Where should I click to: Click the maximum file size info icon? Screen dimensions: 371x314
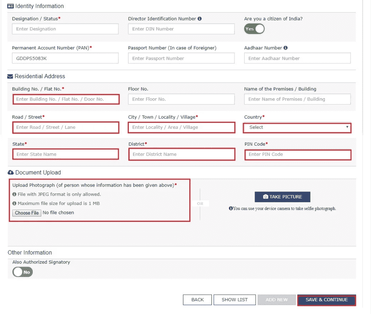14,203
